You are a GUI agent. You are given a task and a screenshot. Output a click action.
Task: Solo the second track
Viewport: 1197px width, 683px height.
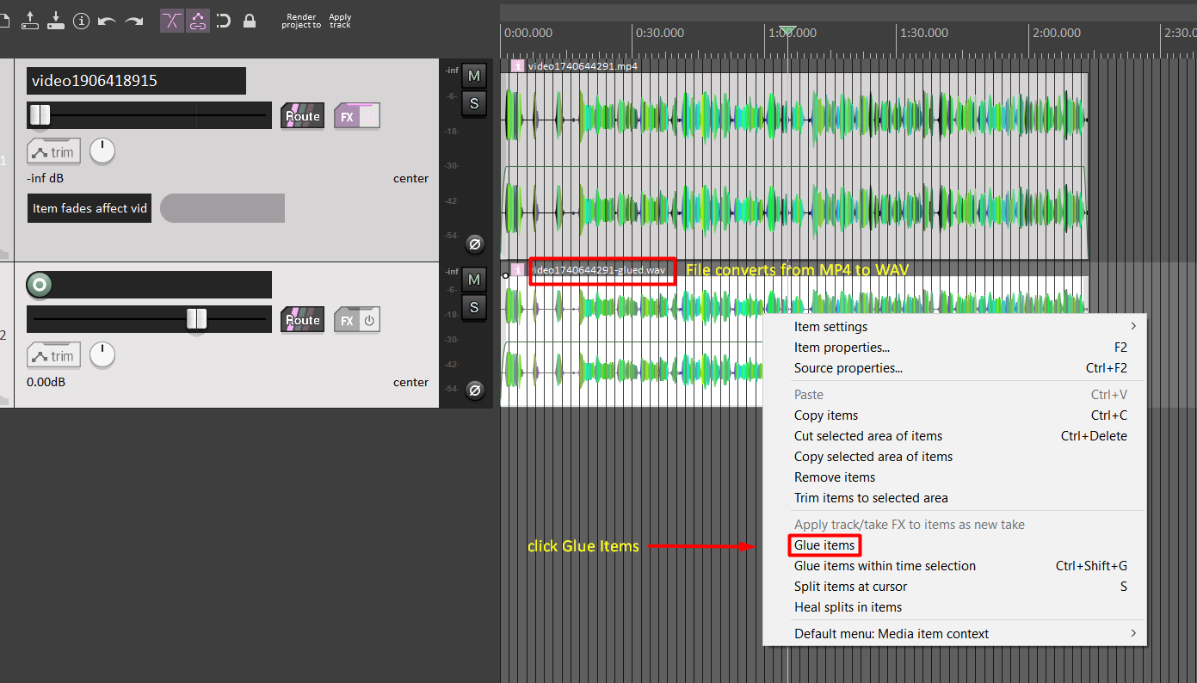coord(473,307)
